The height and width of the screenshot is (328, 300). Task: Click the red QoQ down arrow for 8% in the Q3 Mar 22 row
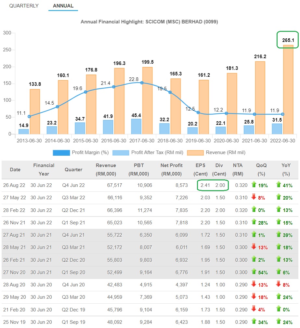tap(254, 197)
